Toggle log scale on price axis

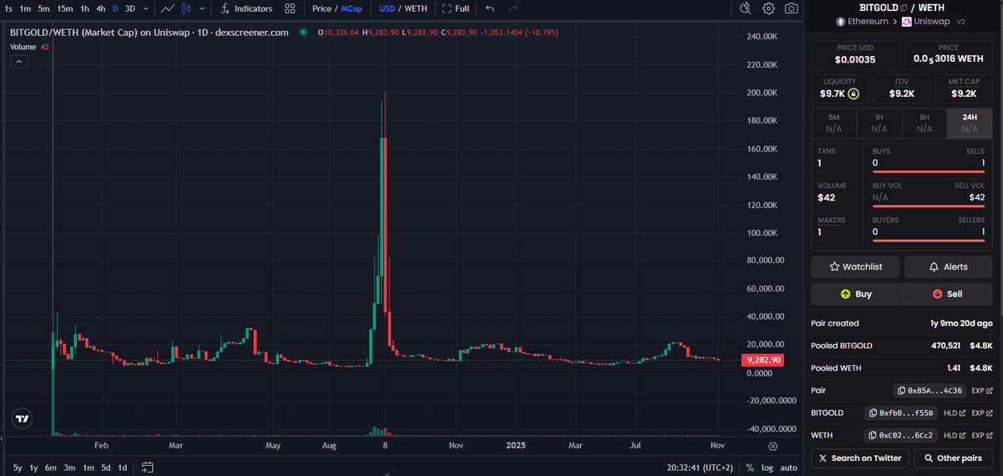(767, 468)
